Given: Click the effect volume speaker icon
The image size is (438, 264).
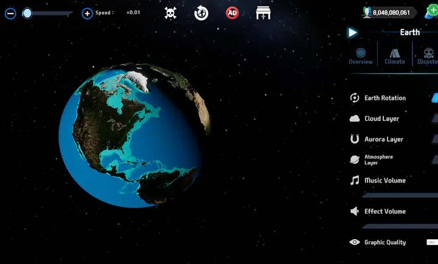Looking at the screenshot, I should pyautogui.click(x=355, y=212).
